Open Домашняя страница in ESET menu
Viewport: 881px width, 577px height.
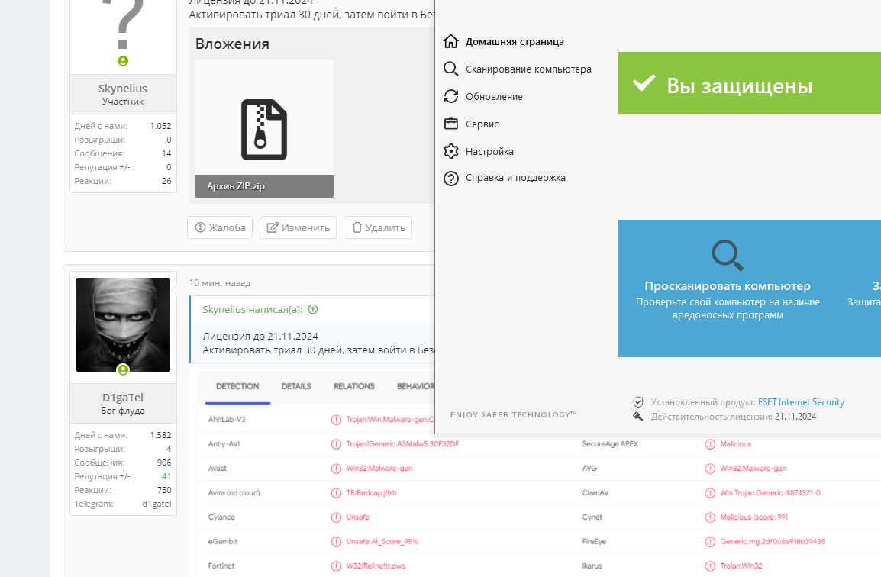(514, 41)
